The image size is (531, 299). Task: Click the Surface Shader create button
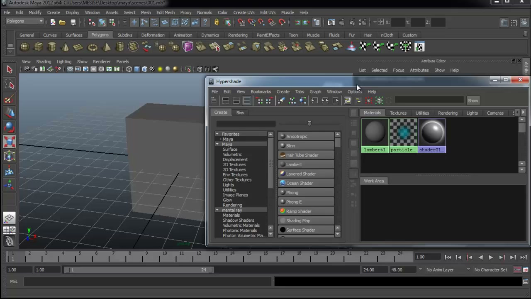306,230
